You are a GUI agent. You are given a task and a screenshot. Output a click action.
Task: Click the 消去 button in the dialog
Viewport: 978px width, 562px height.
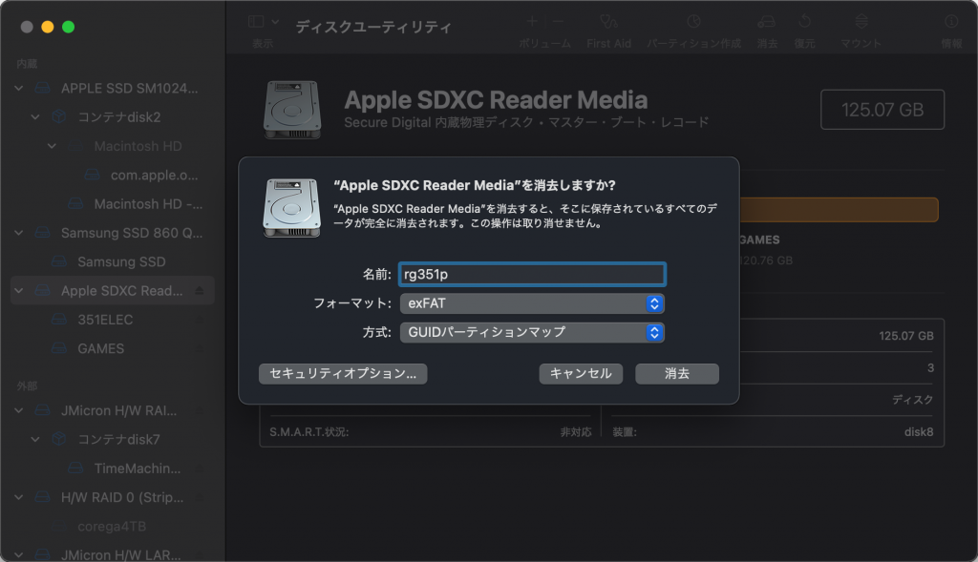677,373
